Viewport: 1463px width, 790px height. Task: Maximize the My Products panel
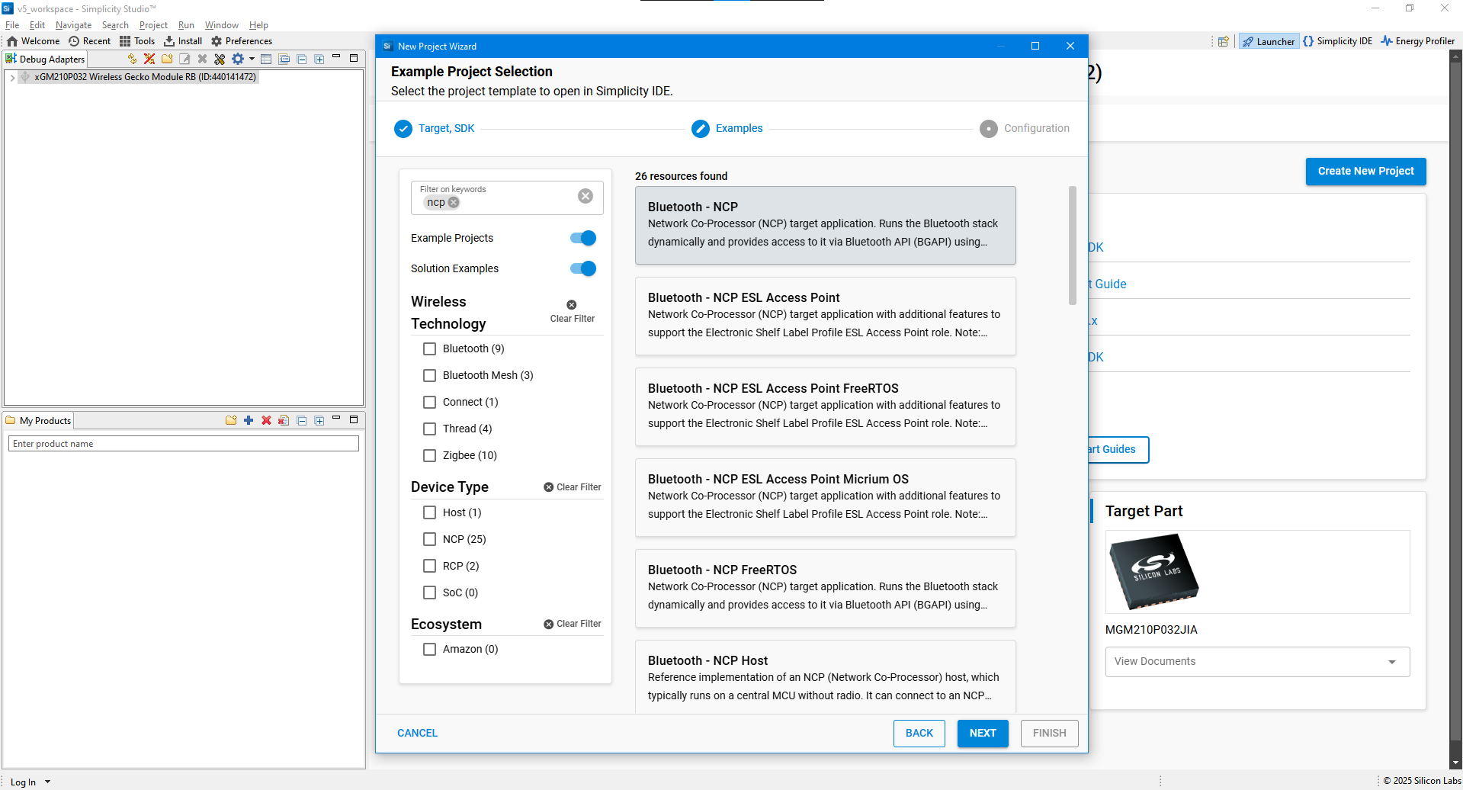[x=354, y=419]
